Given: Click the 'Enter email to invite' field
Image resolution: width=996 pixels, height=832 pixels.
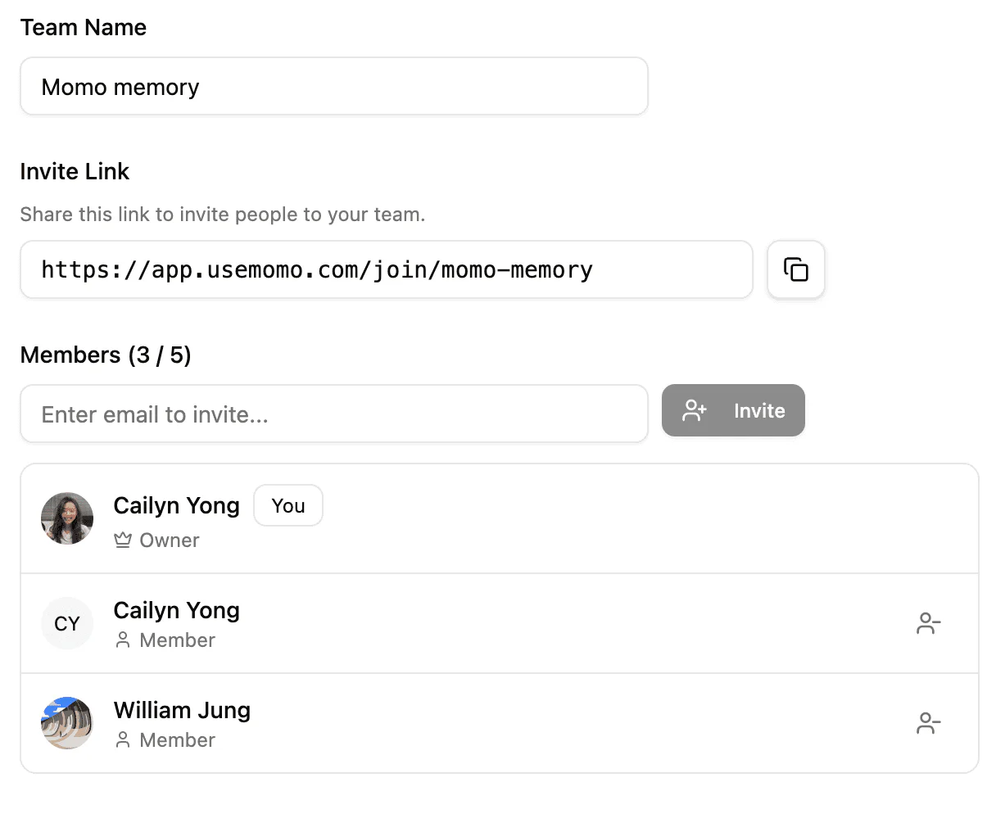Looking at the screenshot, I should tap(333, 414).
